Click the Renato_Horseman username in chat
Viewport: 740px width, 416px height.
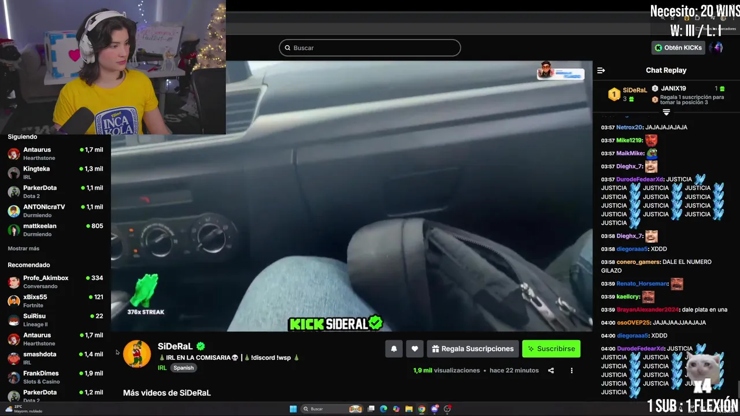[x=642, y=284]
